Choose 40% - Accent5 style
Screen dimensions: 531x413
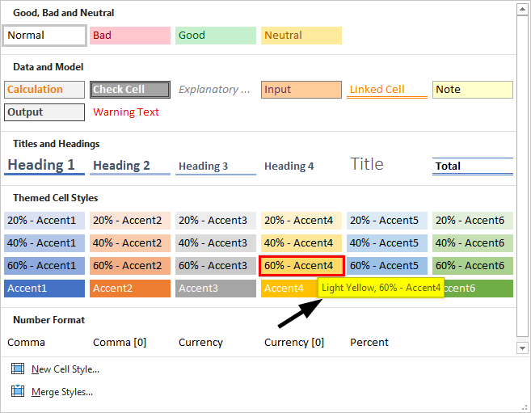click(387, 243)
